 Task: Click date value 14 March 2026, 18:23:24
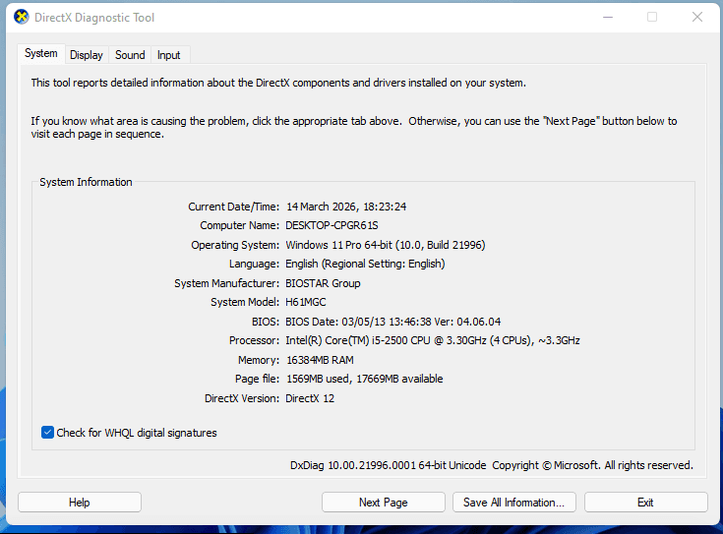(346, 207)
